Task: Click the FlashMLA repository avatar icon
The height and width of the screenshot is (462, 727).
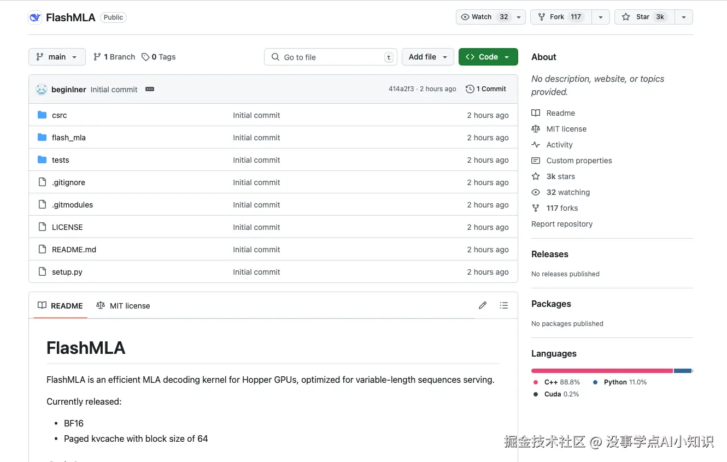Action: (x=35, y=17)
